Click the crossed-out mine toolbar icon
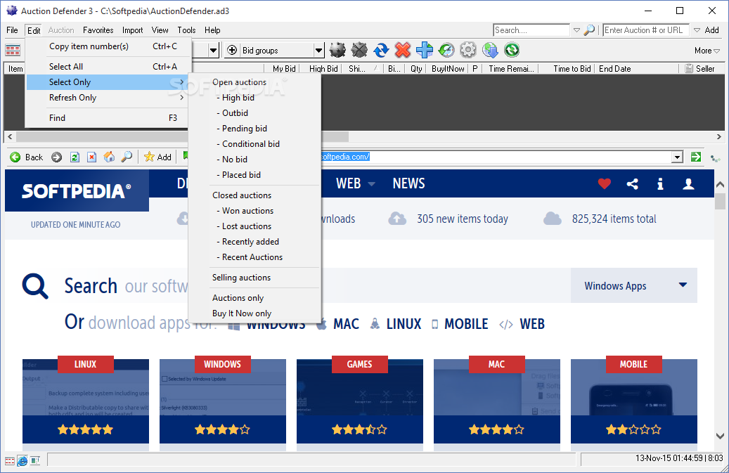Viewport: 729px width, 473px height. click(359, 50)
